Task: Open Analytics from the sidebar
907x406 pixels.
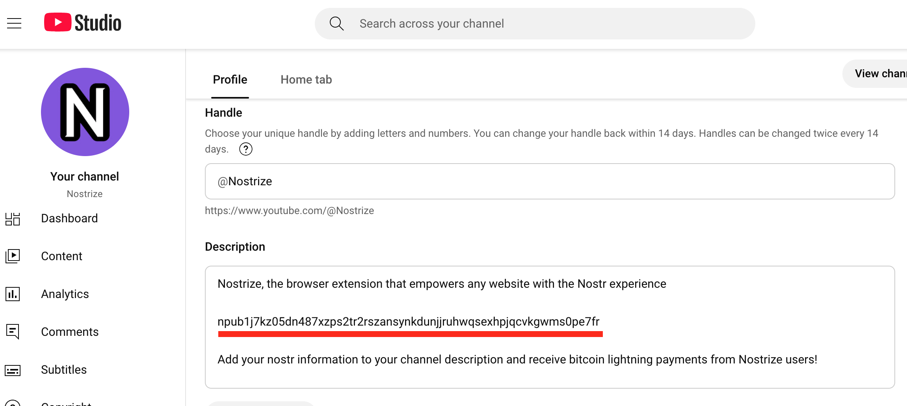Action: point(65,294)
